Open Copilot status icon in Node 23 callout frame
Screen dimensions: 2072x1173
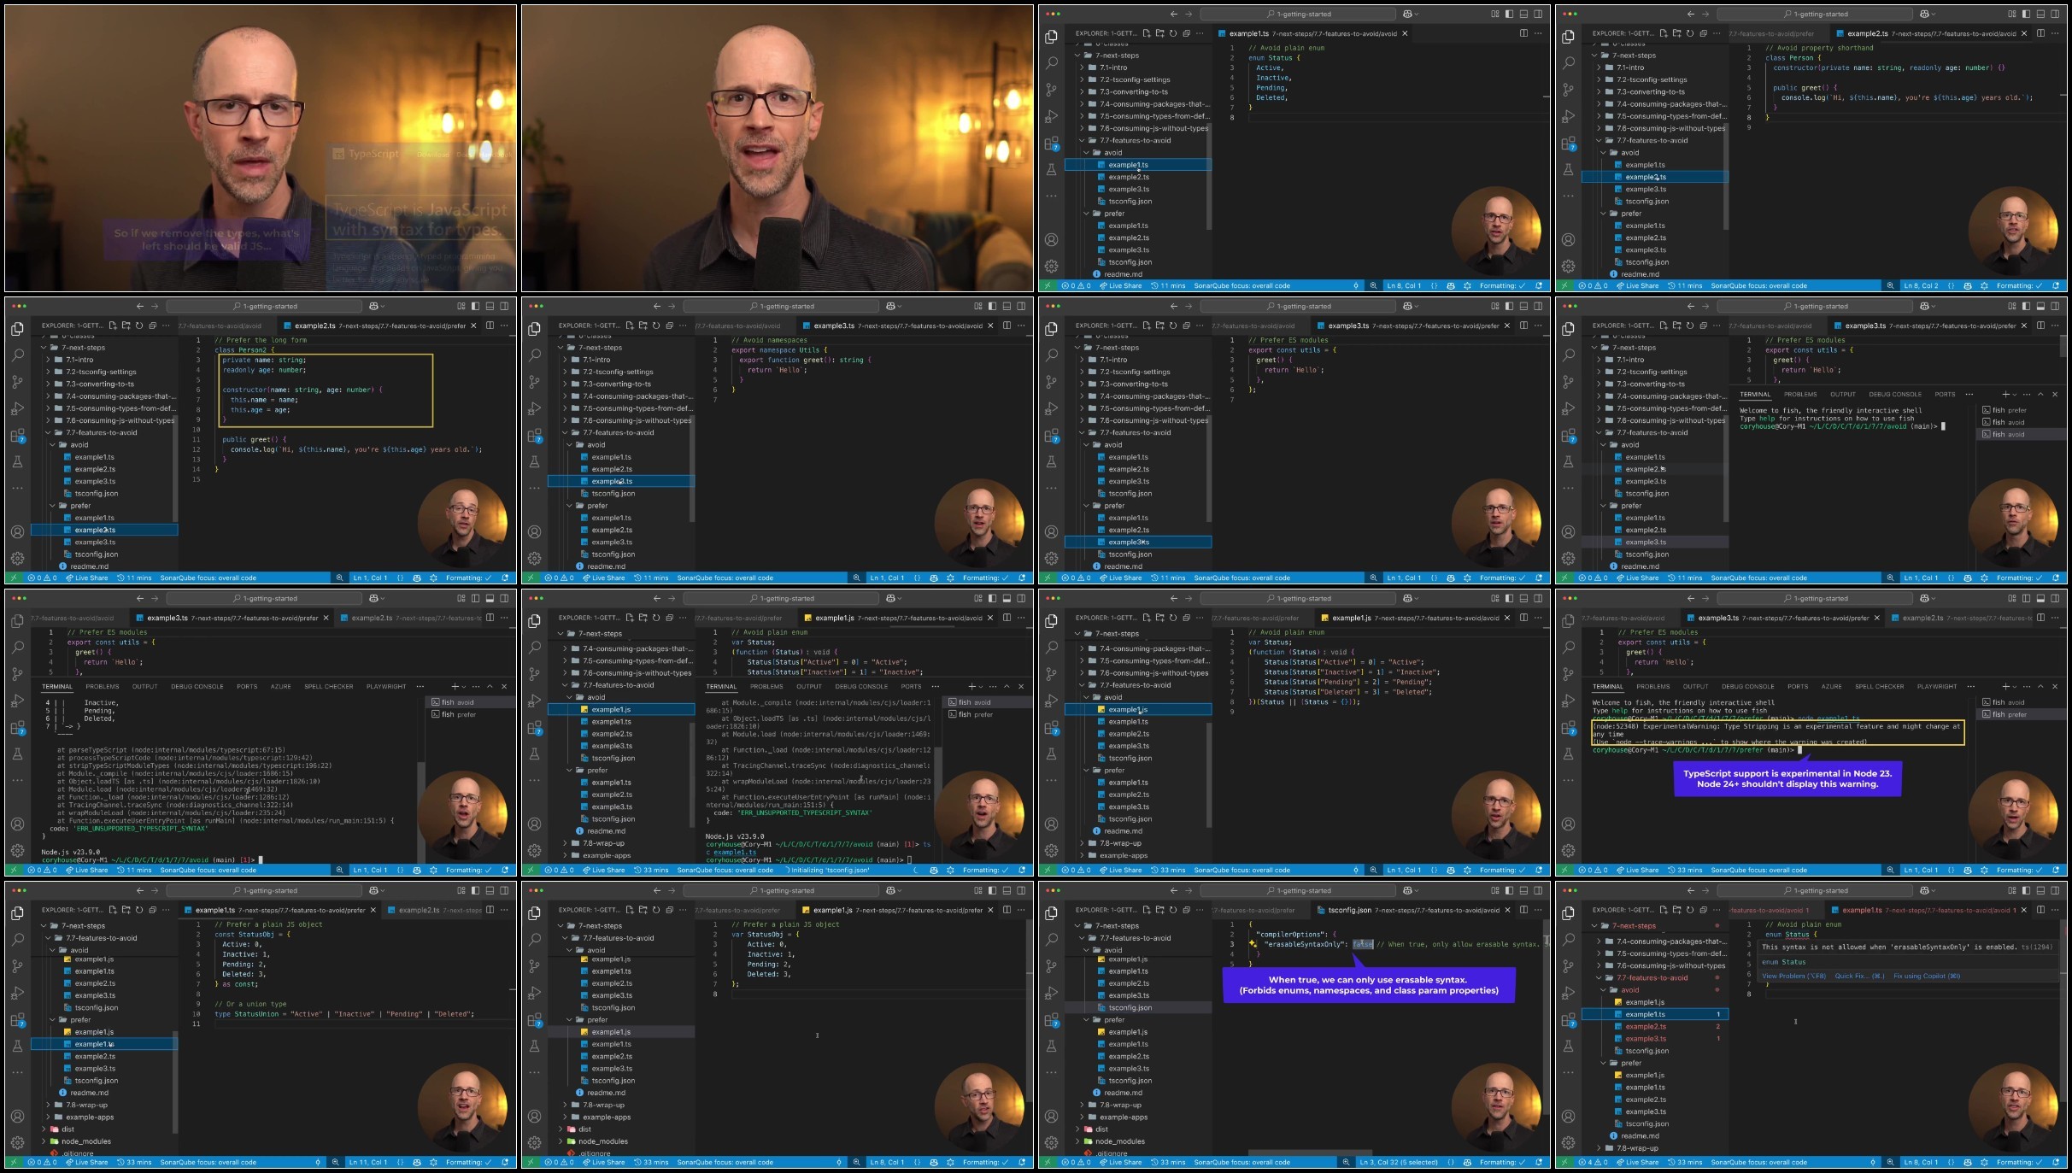pos(1968,871)
